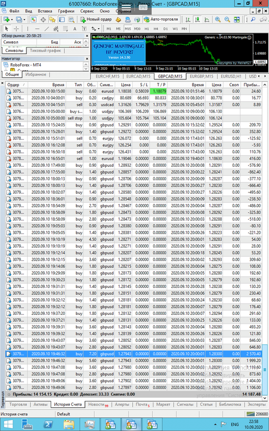Select the crosshair tool
Viewport: 269px width, 431px height.
click(16, 29)
